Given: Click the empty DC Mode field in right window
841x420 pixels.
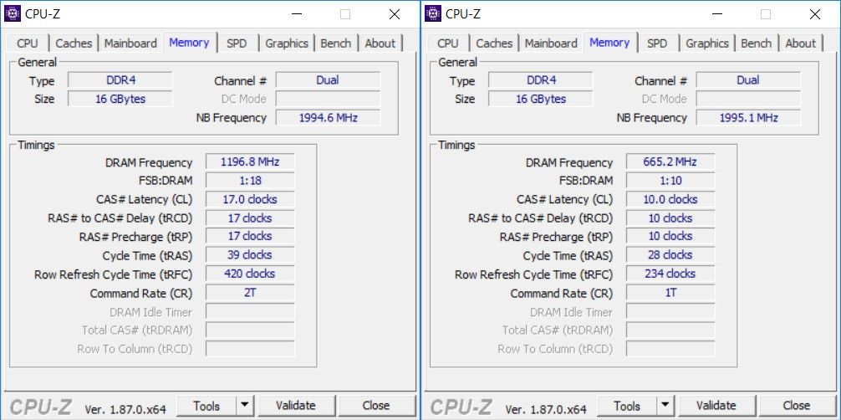Looking at the screenshot, I should 748,99.
